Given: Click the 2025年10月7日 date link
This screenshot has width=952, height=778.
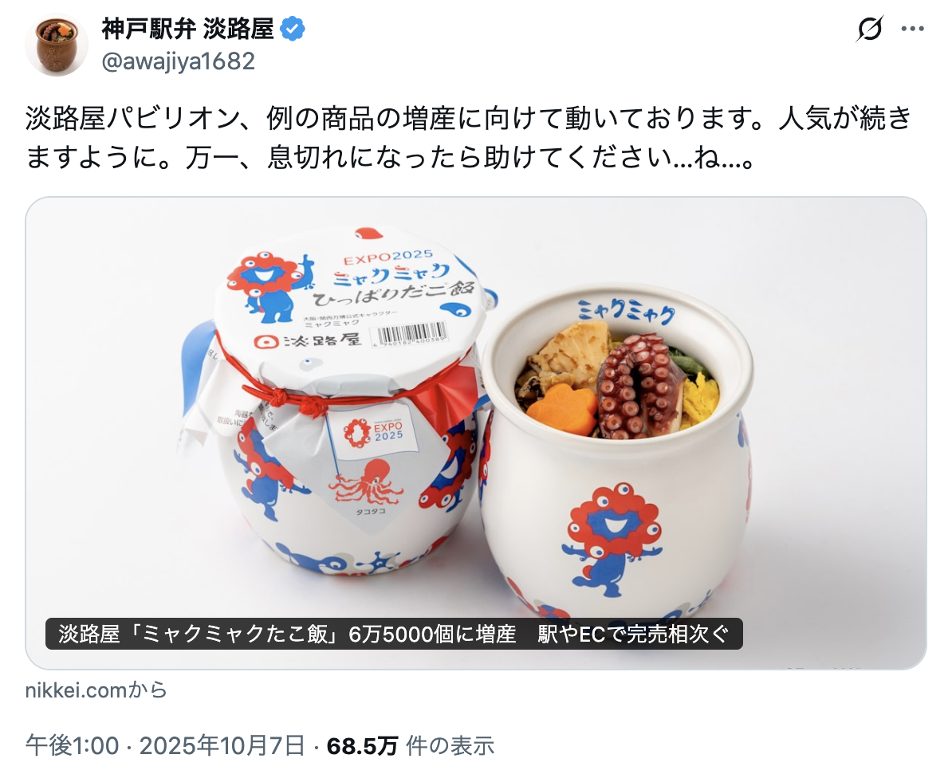Looking at the screenshot, I should coord(222,745).
